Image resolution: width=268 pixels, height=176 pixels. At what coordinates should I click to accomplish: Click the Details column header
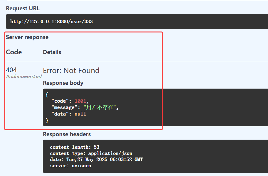coord(52,52)
